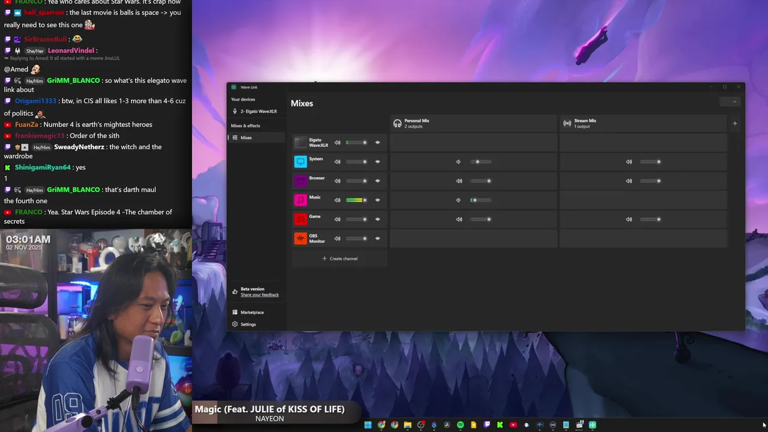Viewport: 768px width, 432px height.
Task: Adjust Game volume slider in Stream Mix
Action: 650,219
